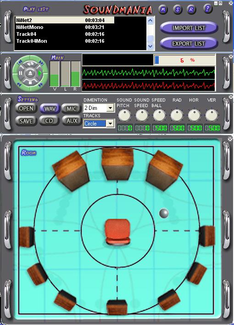Select the large upper-left speaker

pyautogui.click(x=71, y=171)
